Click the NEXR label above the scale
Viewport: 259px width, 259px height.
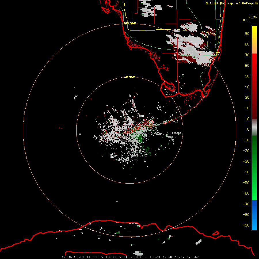[253, 17]
